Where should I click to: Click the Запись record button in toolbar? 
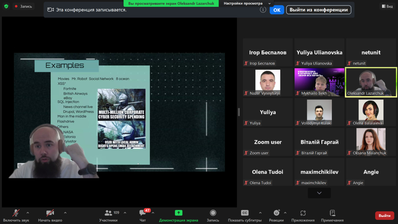tap(213, 216)
